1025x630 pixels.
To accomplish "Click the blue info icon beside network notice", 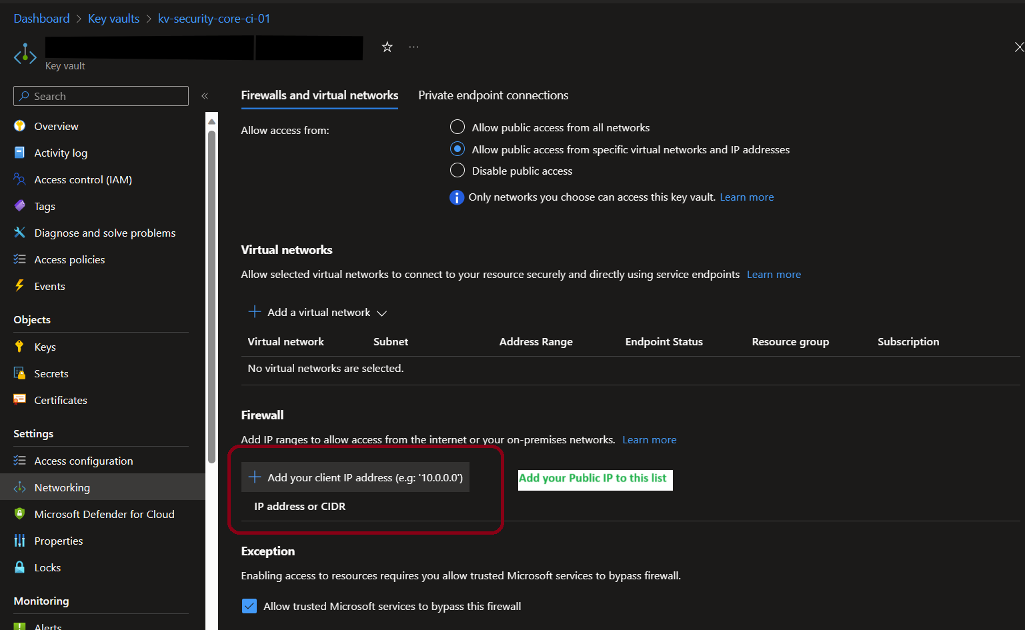I will [457, 197].
